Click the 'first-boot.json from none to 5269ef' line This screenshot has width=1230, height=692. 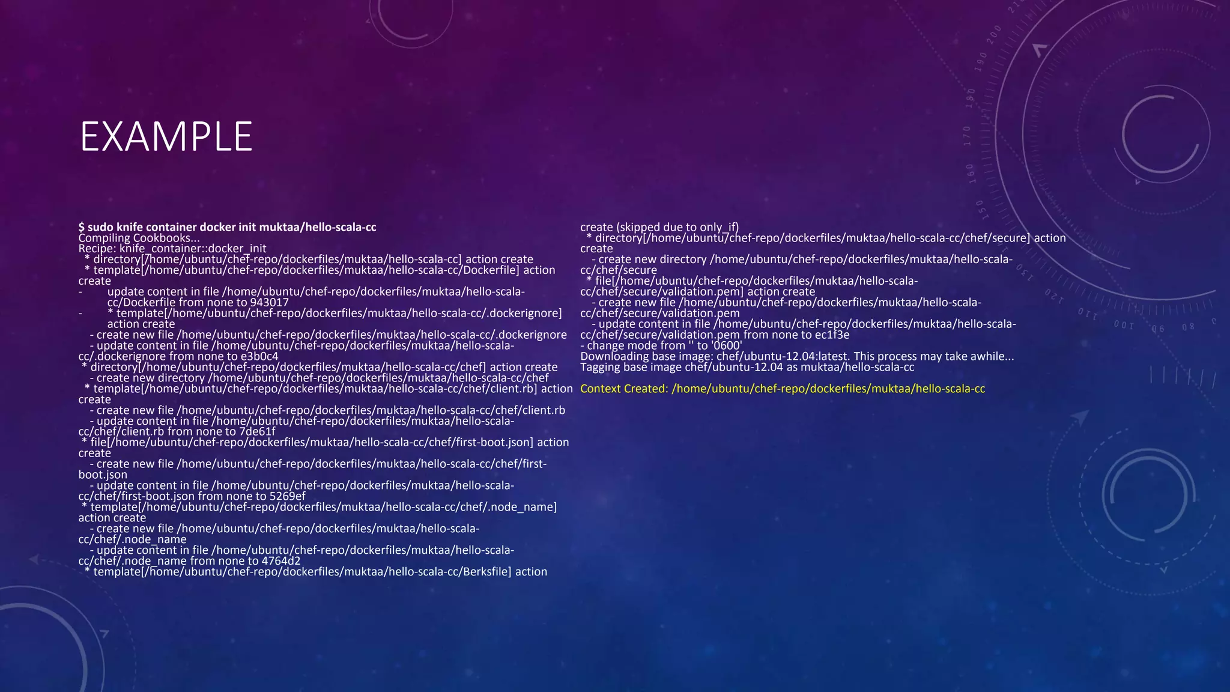[x=192, y=496]
